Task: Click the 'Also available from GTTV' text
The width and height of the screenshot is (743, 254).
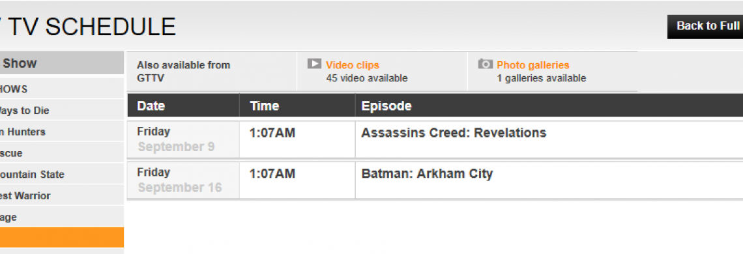Action: tap(183, 72)
